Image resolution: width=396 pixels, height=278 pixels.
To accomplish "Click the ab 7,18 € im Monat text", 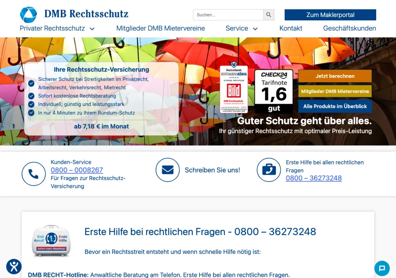I will point(101,126).
